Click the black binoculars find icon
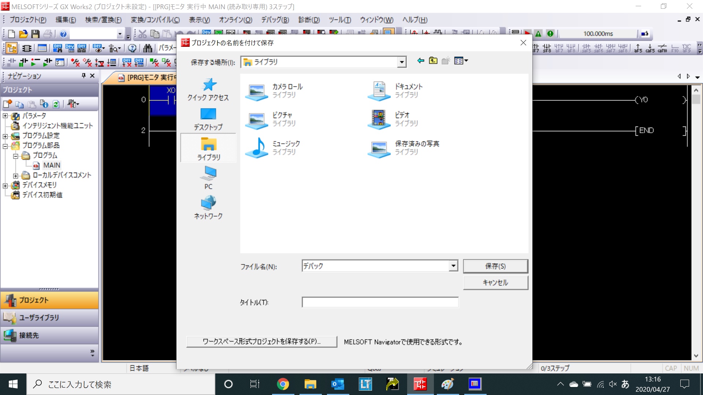703x395 pixels. click(148, 48)
